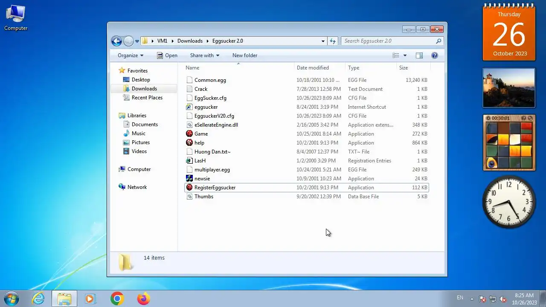Launch Firefox from the taskbar
Image resolution: width=546 pixels, height=307 pixels.
[x=143, y=298]
